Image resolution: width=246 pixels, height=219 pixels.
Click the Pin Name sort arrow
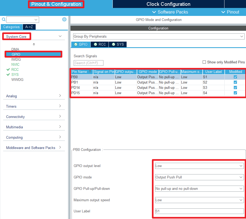90,72
